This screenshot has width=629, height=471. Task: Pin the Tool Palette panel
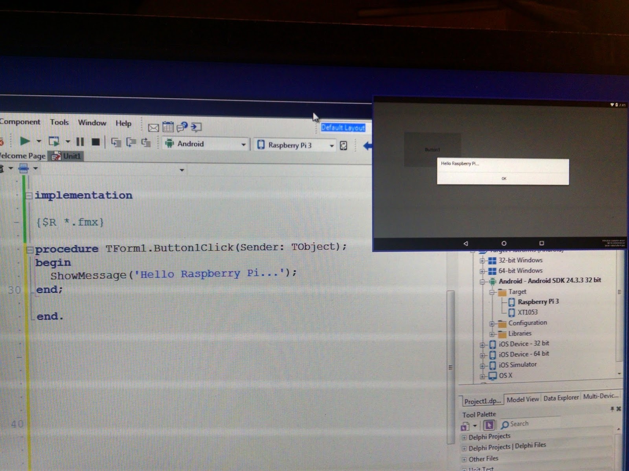612,409
